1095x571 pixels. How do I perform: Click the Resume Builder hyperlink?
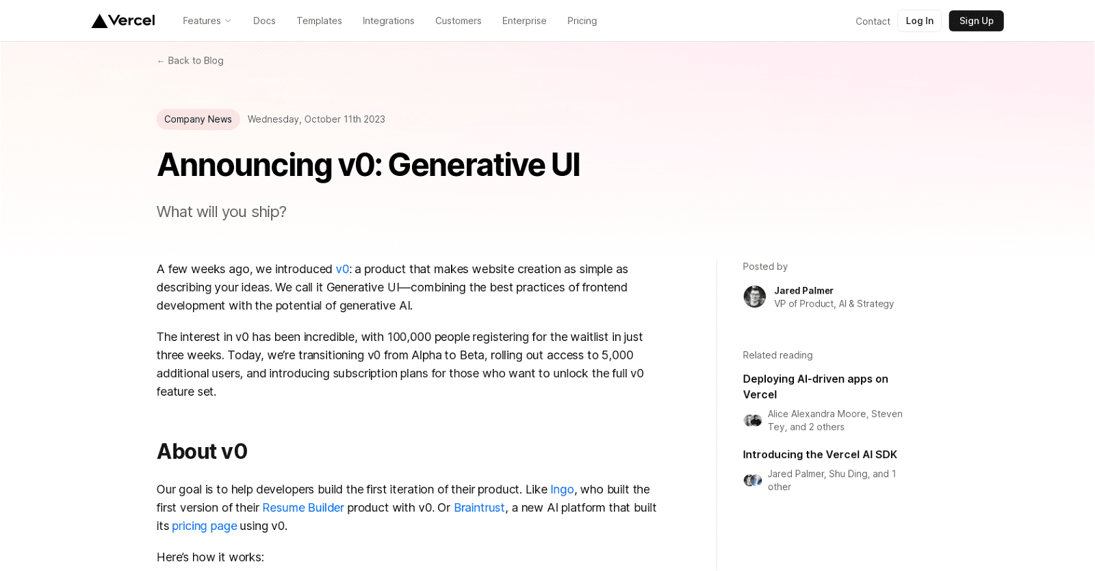(x=303, y=507)
